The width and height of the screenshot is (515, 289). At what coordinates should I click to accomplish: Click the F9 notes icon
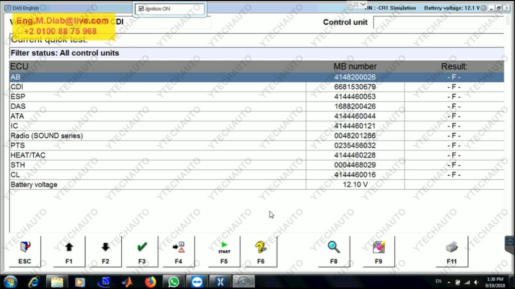click(379, 251)
